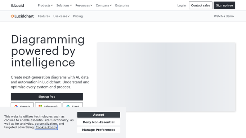
Task: Sign up with Google button
Action: 22,105
